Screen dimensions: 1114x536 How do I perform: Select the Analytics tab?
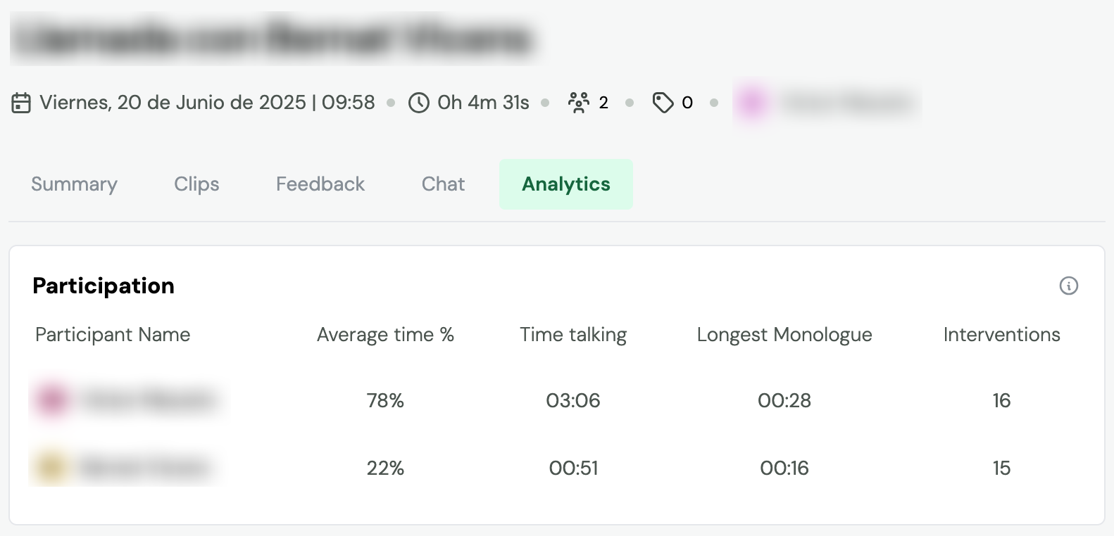coord(566,184)
